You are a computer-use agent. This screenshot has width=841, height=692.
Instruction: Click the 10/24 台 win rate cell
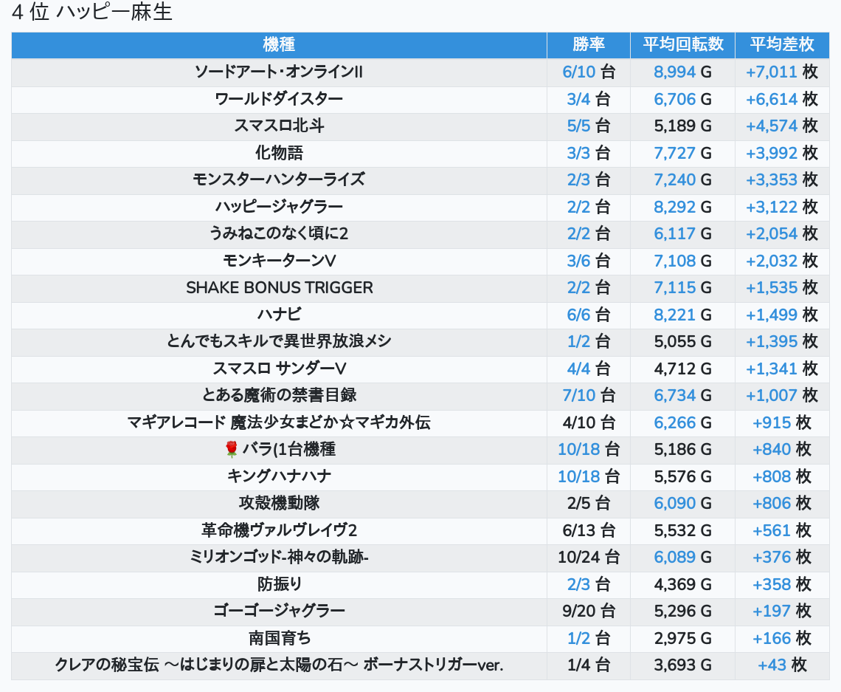click(x=589, y=558)
